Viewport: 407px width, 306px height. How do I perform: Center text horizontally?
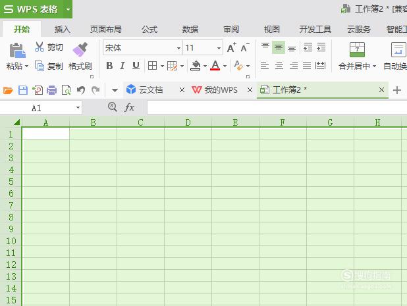tap(279, 66)
